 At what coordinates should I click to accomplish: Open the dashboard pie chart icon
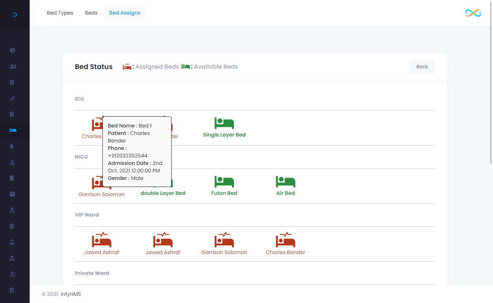12,50
